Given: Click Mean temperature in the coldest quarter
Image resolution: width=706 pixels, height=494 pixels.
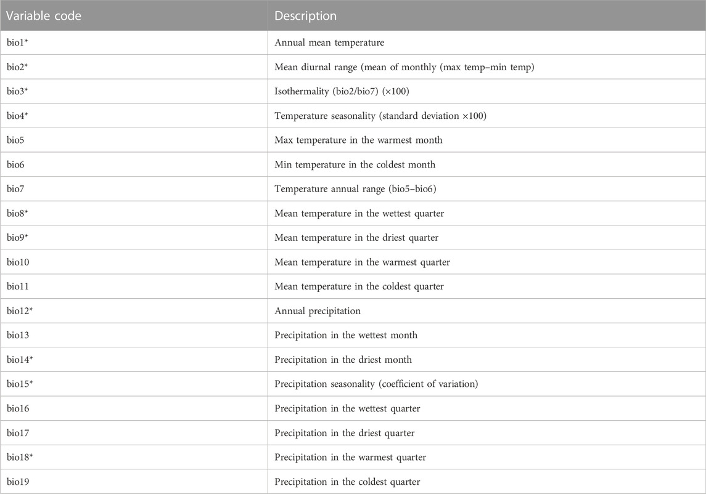Looking at the screenshot, I should click(359, 286).
